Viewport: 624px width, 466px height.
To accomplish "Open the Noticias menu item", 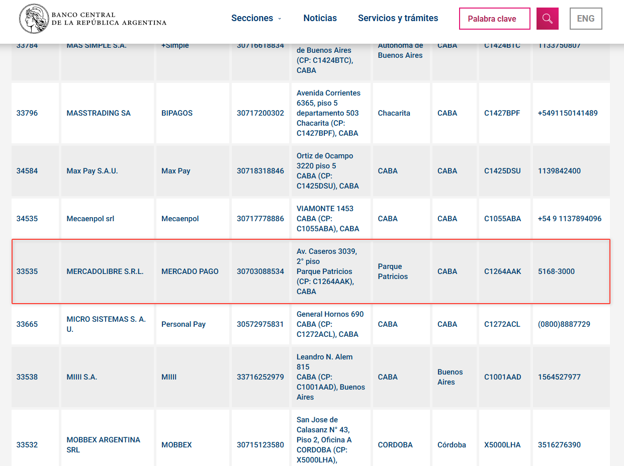I will (320, 18).
